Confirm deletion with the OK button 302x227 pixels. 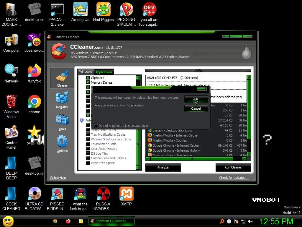pos(196,99)
